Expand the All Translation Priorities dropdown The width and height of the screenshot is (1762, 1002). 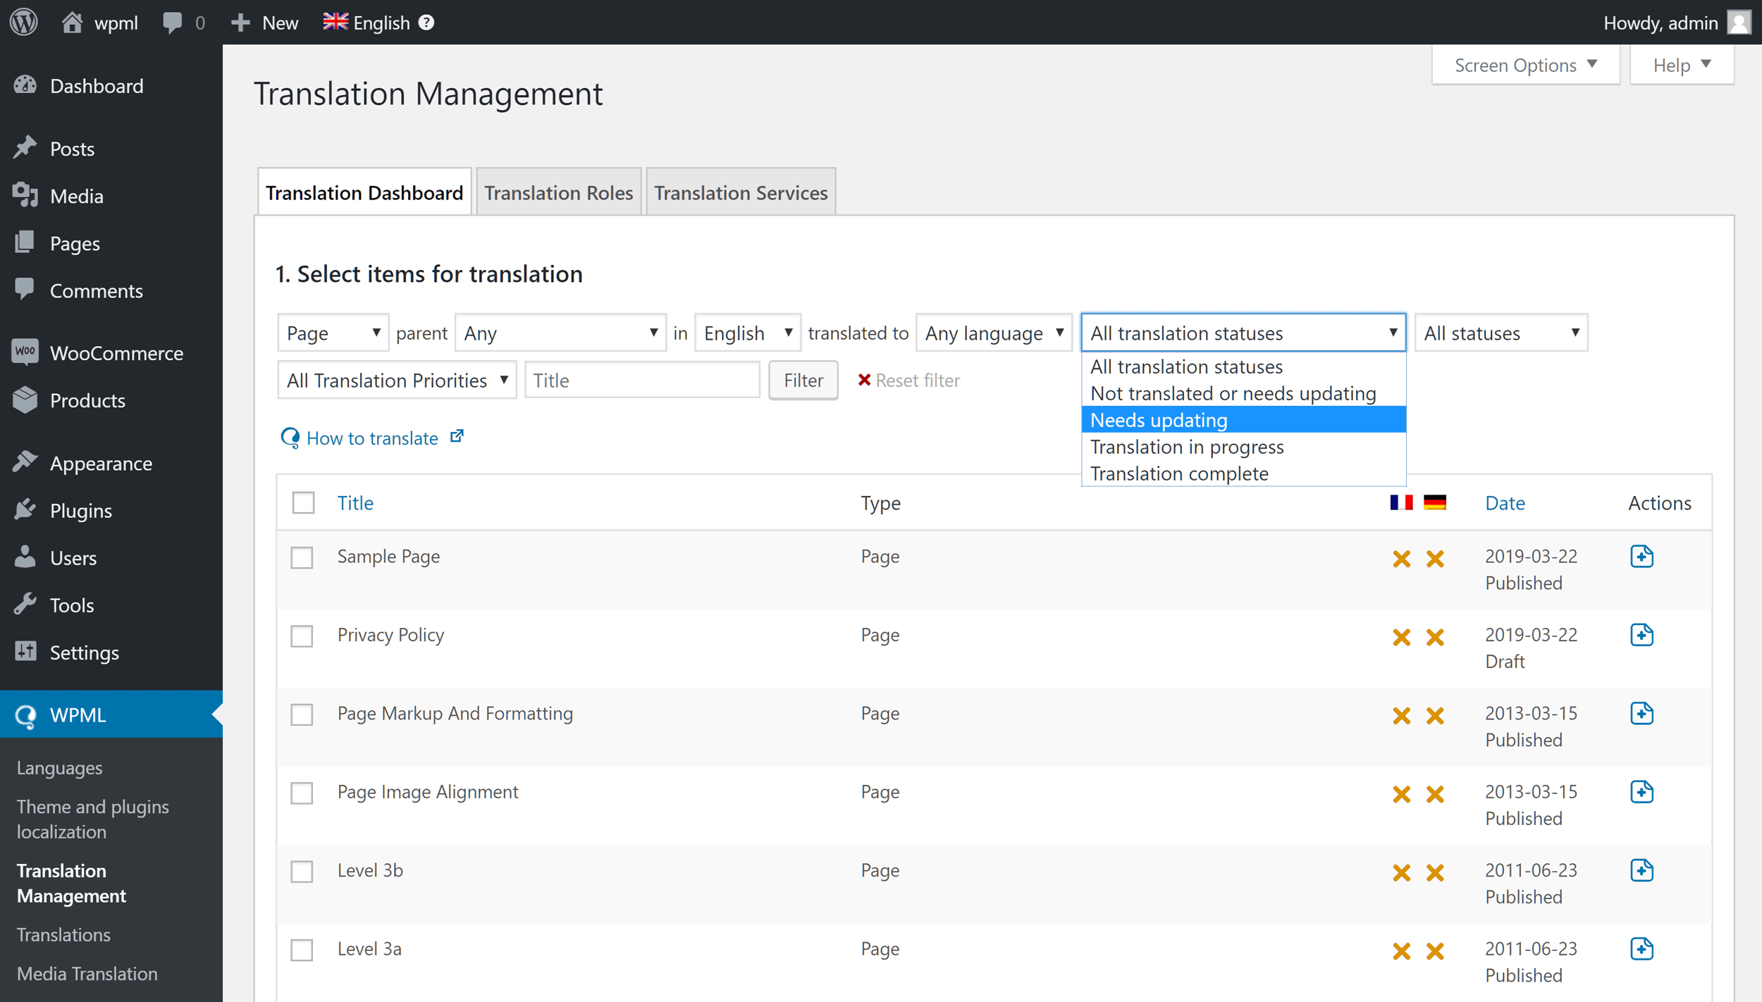[x=395, y=379]
